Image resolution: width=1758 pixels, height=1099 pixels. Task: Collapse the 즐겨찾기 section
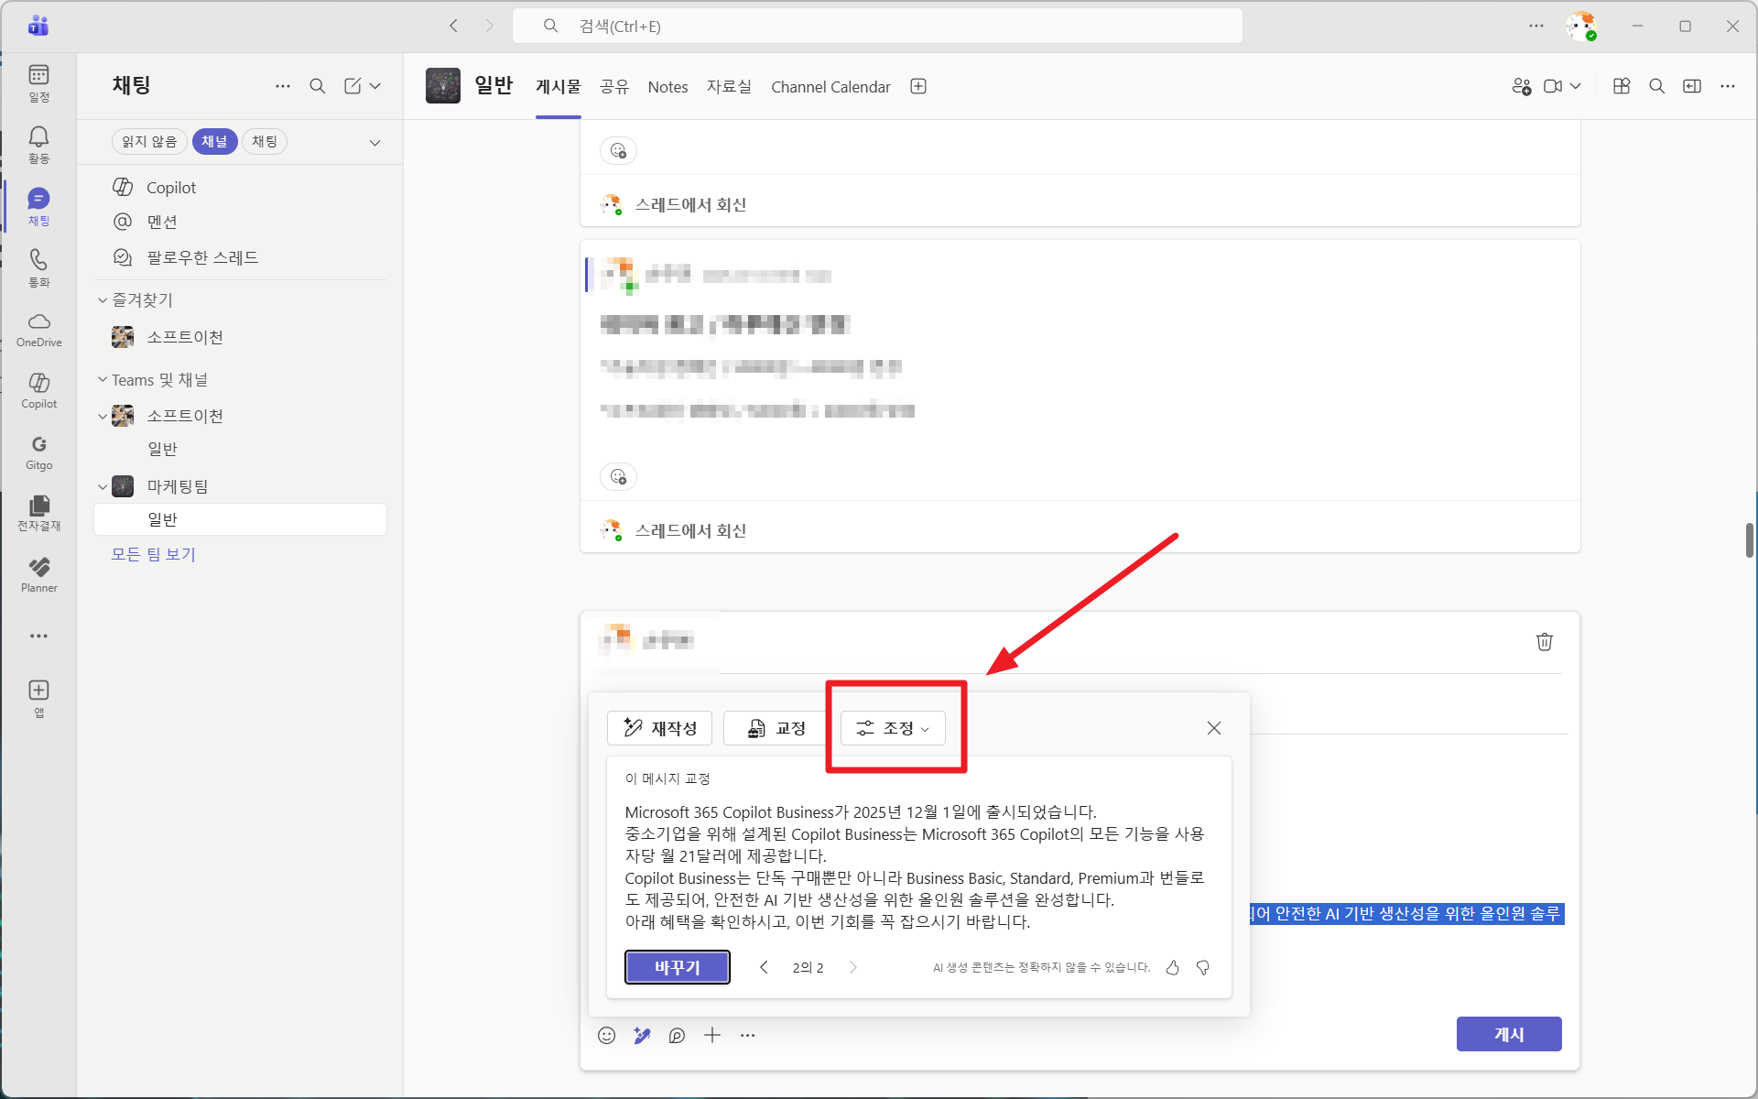tap(103, 299)
